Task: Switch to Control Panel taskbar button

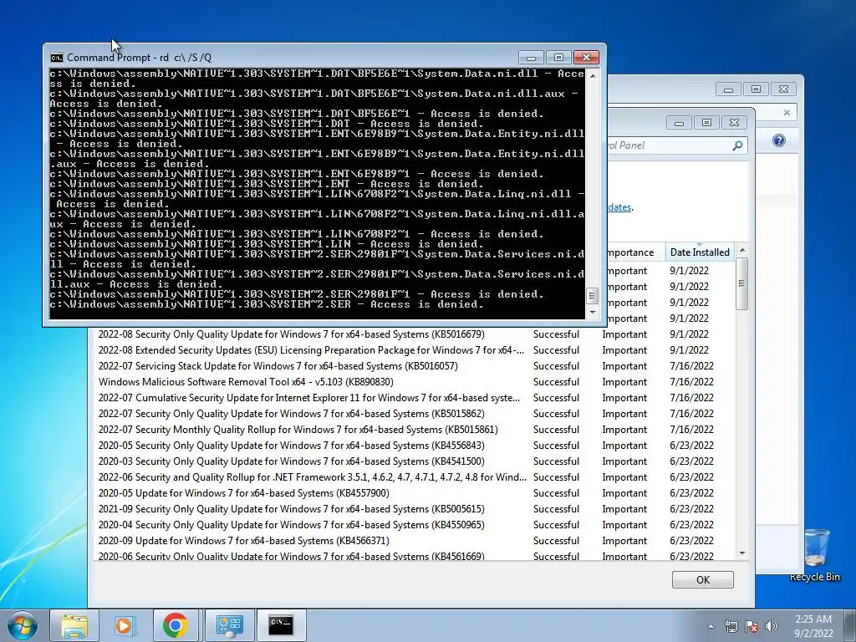Action: pos(229,625)
